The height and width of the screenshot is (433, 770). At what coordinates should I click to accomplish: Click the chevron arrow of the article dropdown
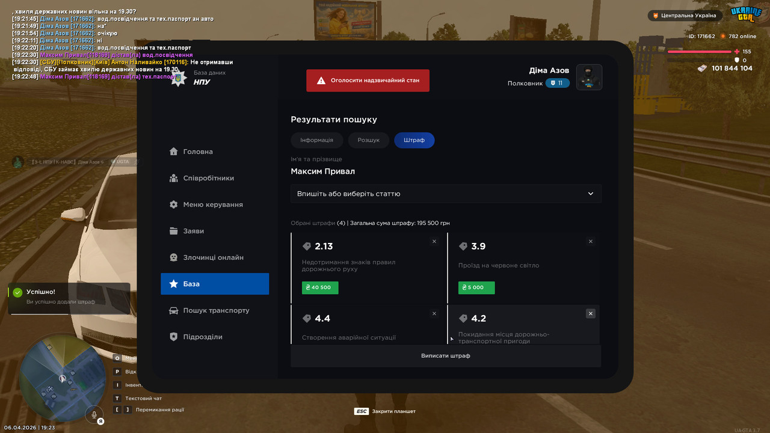[x=591, y=194]
